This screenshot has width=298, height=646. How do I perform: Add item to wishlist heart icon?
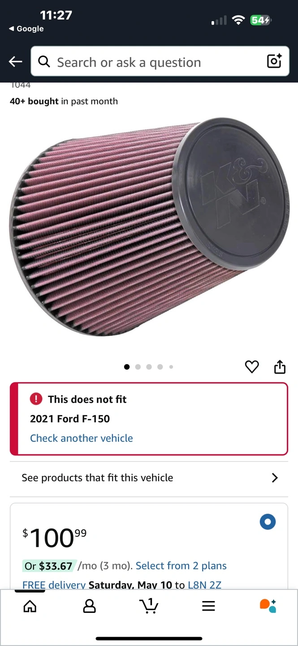click(x=252, y=367)
